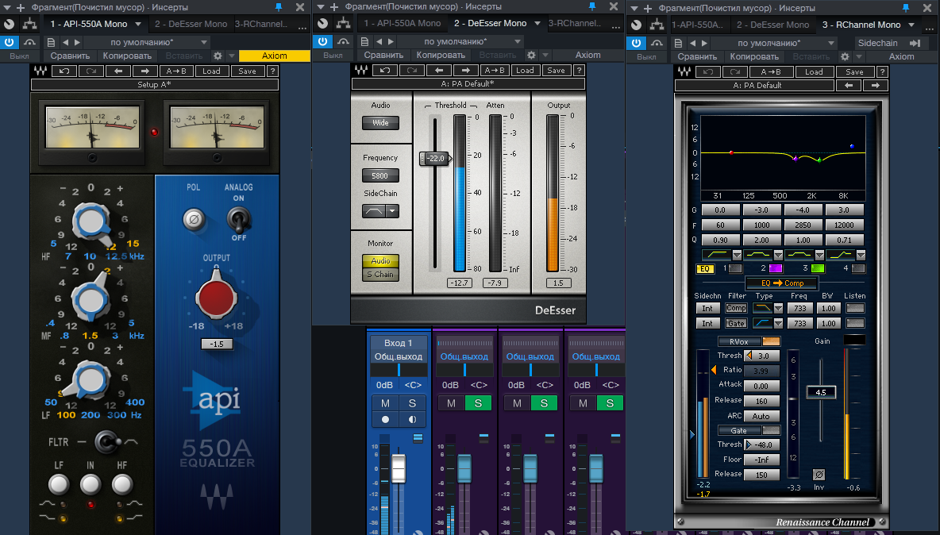Switch to 2 - DeEsser Mono tab in RChannel window
Viewport: 940px width, 535px height.
coord(772,25)
